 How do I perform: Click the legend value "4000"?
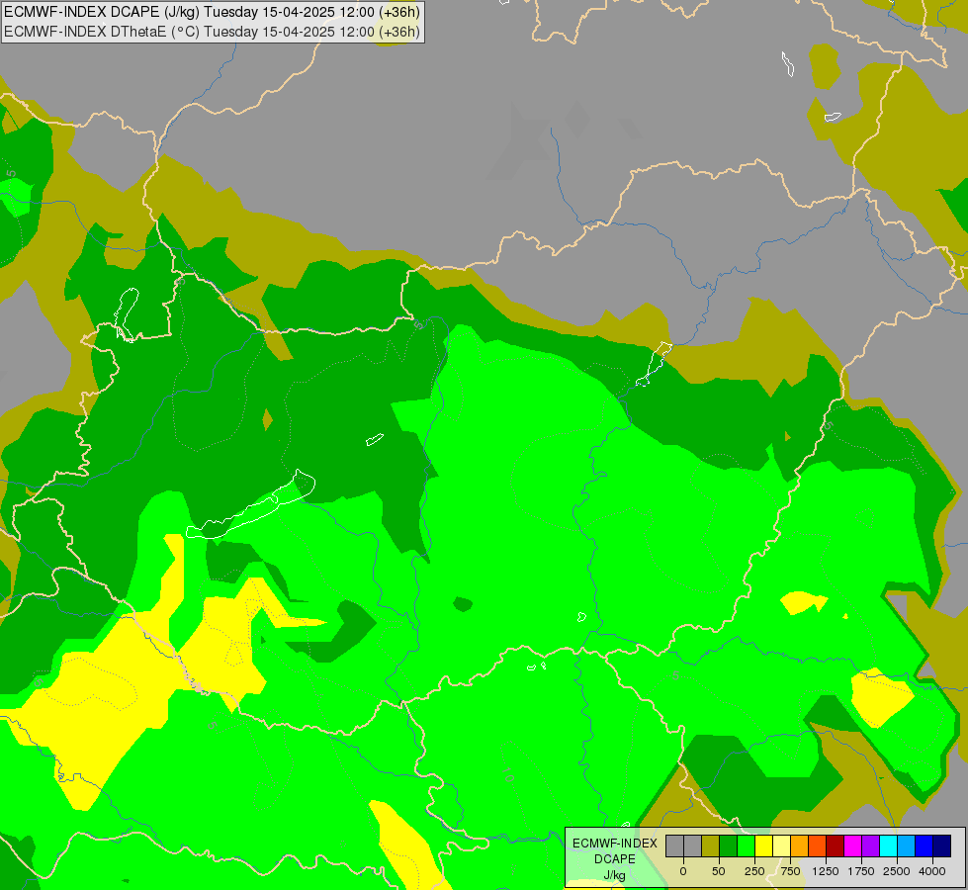point(932,871)
